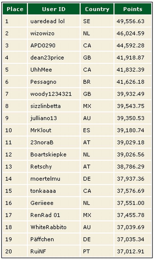Viewport: 154px width, 260px height.
Task: Select the tonkaaaa row
Action: (77, 191)
